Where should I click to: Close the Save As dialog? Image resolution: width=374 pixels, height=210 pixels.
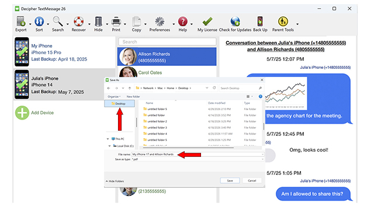click(x=262, y=80)
